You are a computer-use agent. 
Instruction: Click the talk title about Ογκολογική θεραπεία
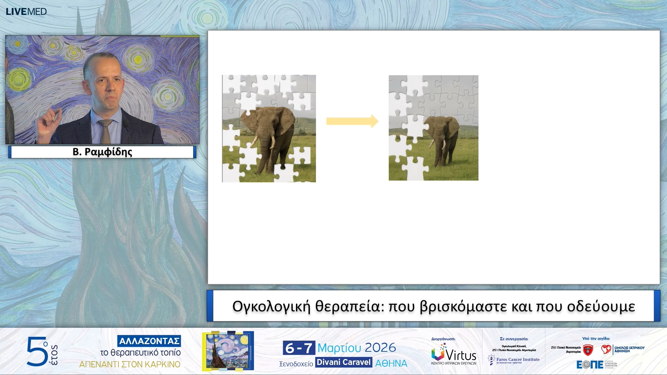pyautogui.click(x=433, y=306)
